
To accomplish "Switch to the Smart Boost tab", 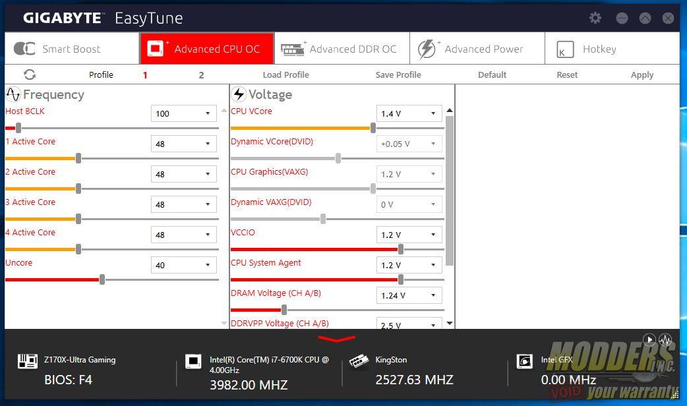I will [x=72, y=49].
